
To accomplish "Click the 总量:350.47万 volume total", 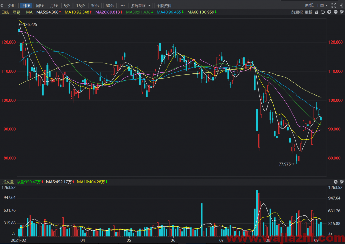I will [30, 182].
